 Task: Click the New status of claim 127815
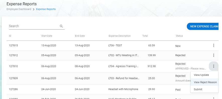(x=178, y=46)
